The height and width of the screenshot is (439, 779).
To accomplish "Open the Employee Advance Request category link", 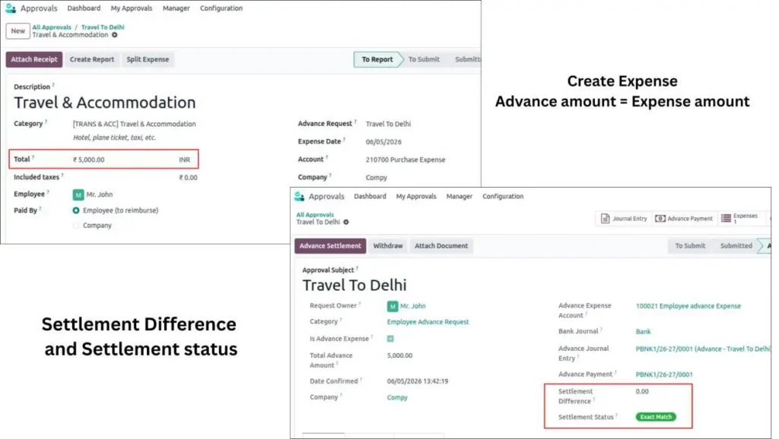I will click(428, 323).
